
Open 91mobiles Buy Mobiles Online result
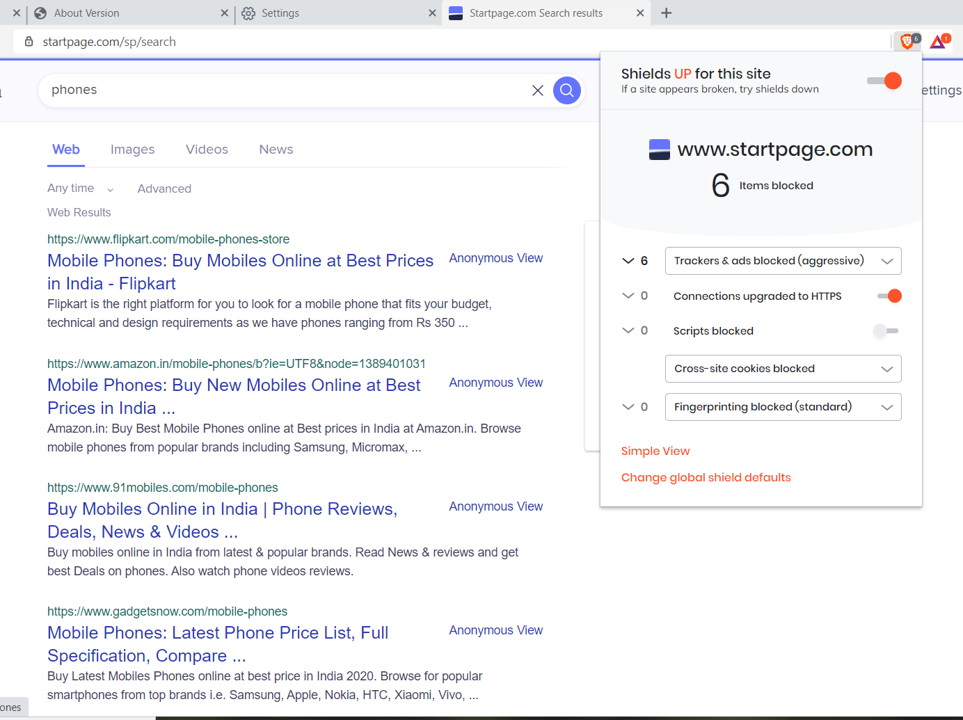tap(222, 520)
